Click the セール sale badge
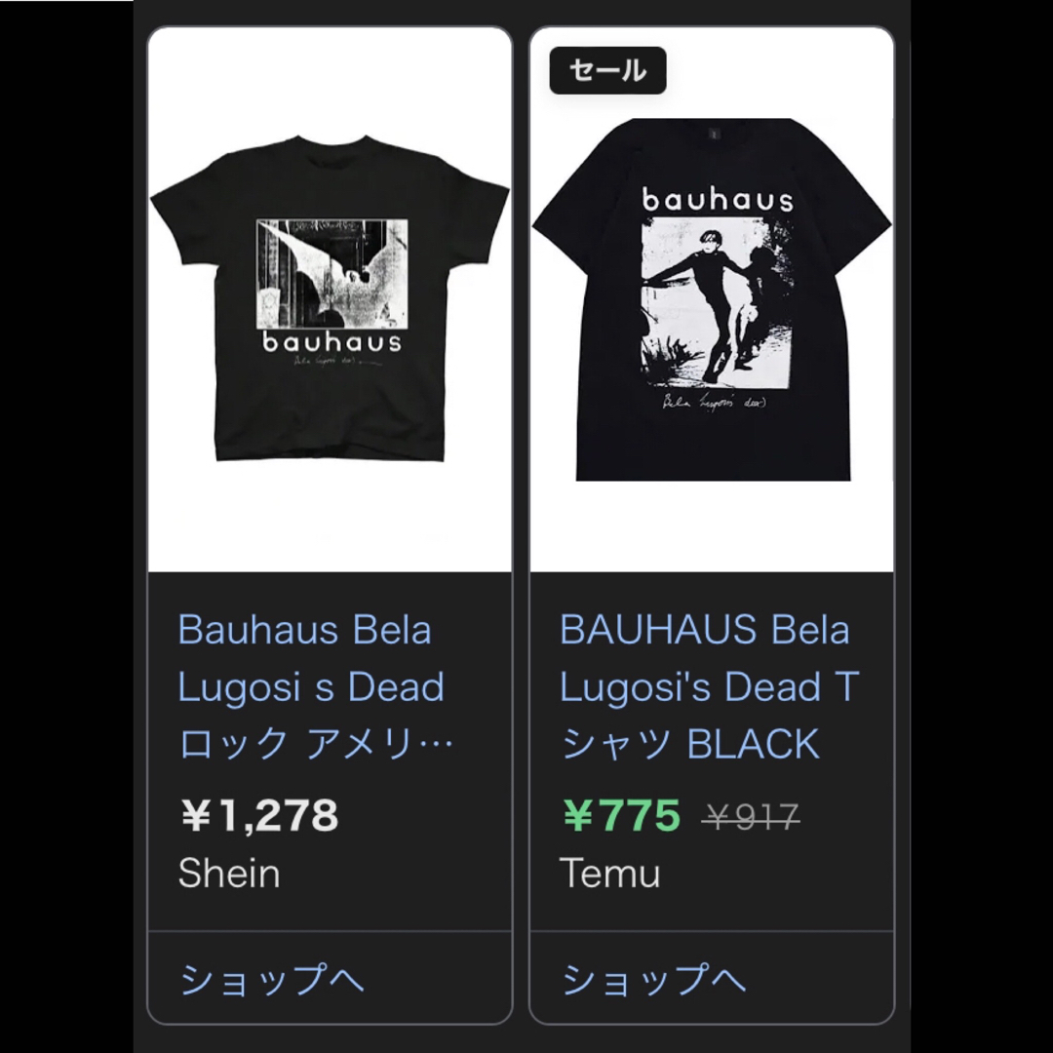The image size is (1053, 1053). coord(607,70)
